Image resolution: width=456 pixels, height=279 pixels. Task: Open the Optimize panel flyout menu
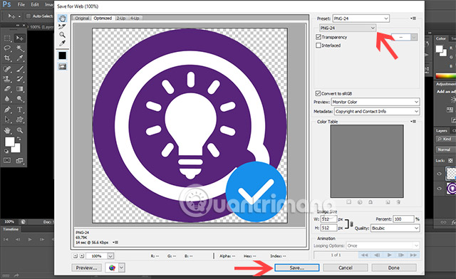[x=413, y=19]
